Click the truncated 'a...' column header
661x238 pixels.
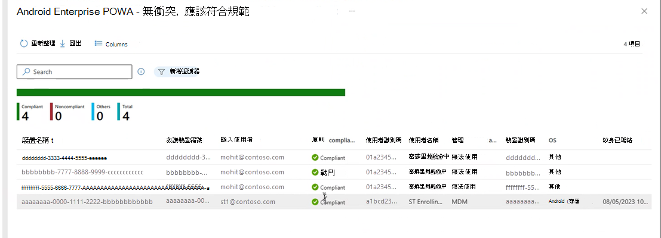pyautogui.click(x=493, y=140)
